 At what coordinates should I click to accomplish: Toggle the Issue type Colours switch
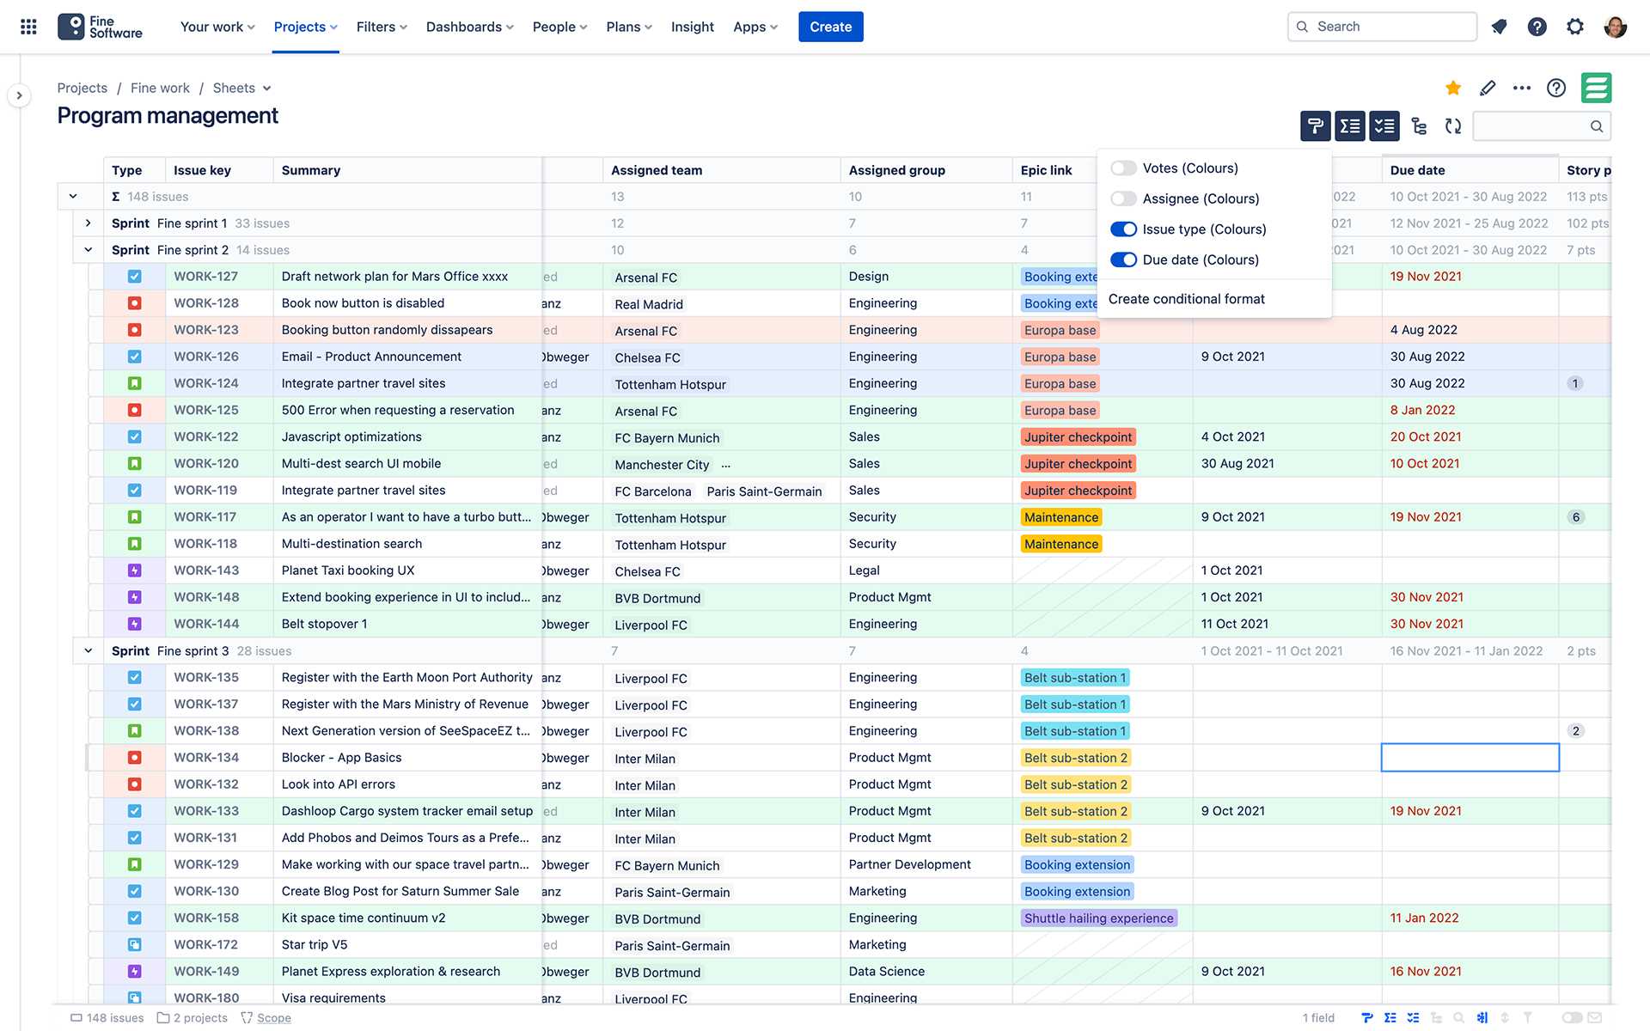[1122, 228]
